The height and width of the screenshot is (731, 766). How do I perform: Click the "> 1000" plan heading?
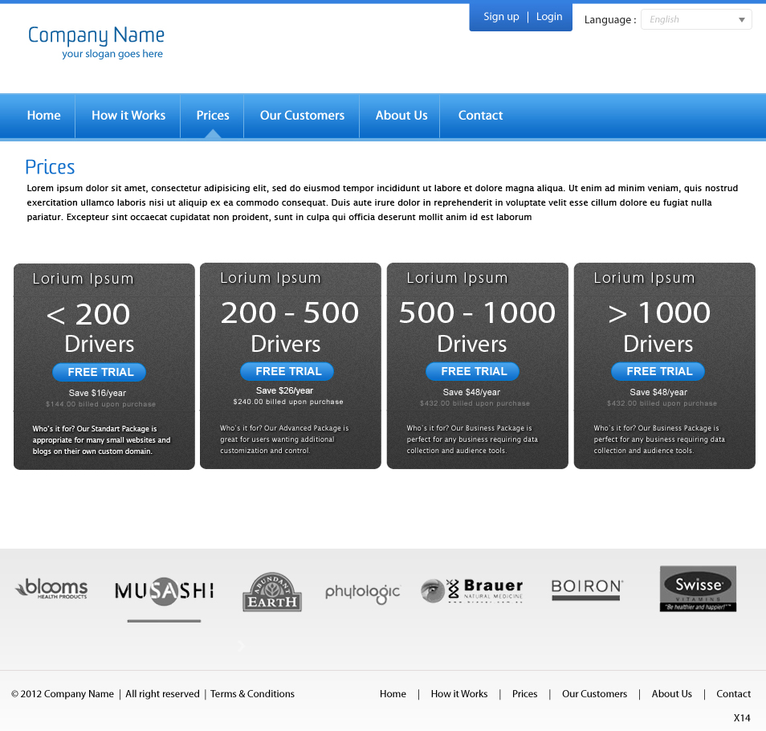[659, 312]
